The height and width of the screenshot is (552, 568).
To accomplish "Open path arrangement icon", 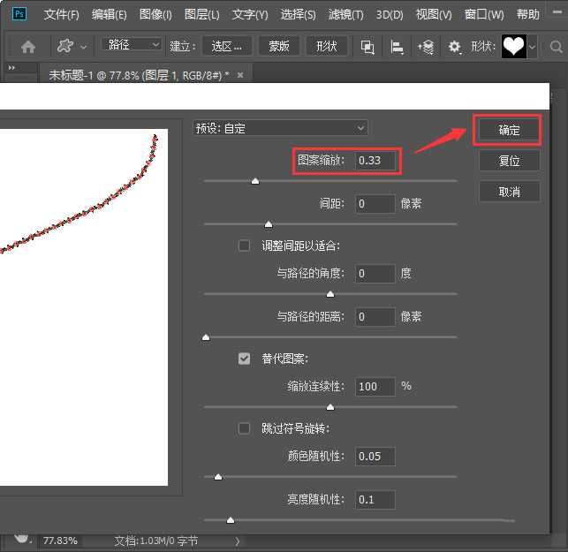I will click(426, 47).
